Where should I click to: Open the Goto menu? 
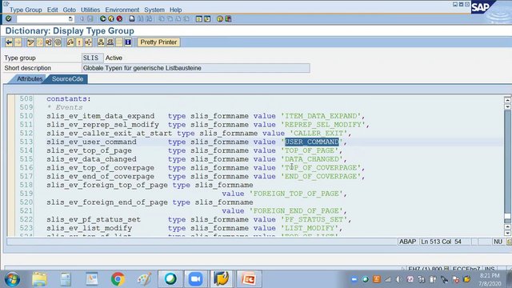pos(70,10)
